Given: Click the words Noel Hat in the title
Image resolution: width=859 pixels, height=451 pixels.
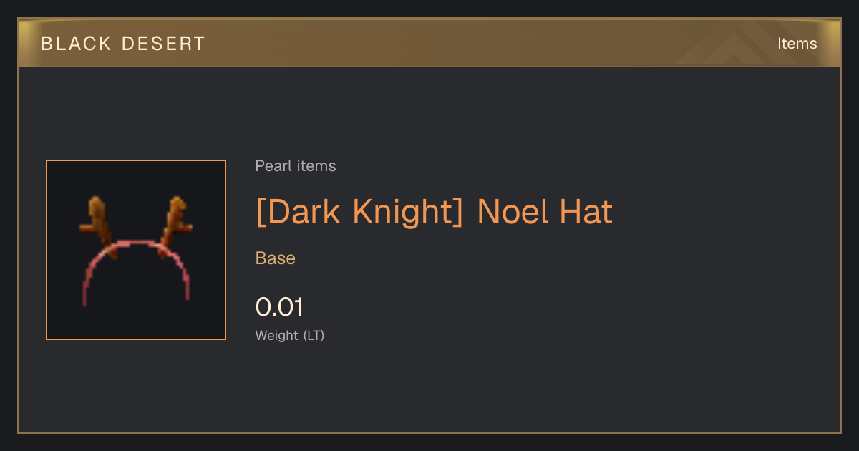Looking at the screenshot, I should pyautogui.click(x=545, y=212).
